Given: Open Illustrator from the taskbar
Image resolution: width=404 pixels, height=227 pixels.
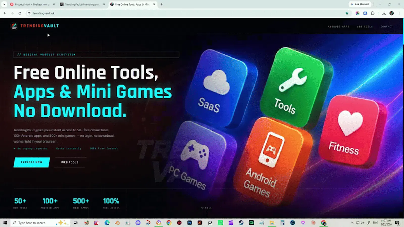Looking at the screenshot, I should click(200, 223).
